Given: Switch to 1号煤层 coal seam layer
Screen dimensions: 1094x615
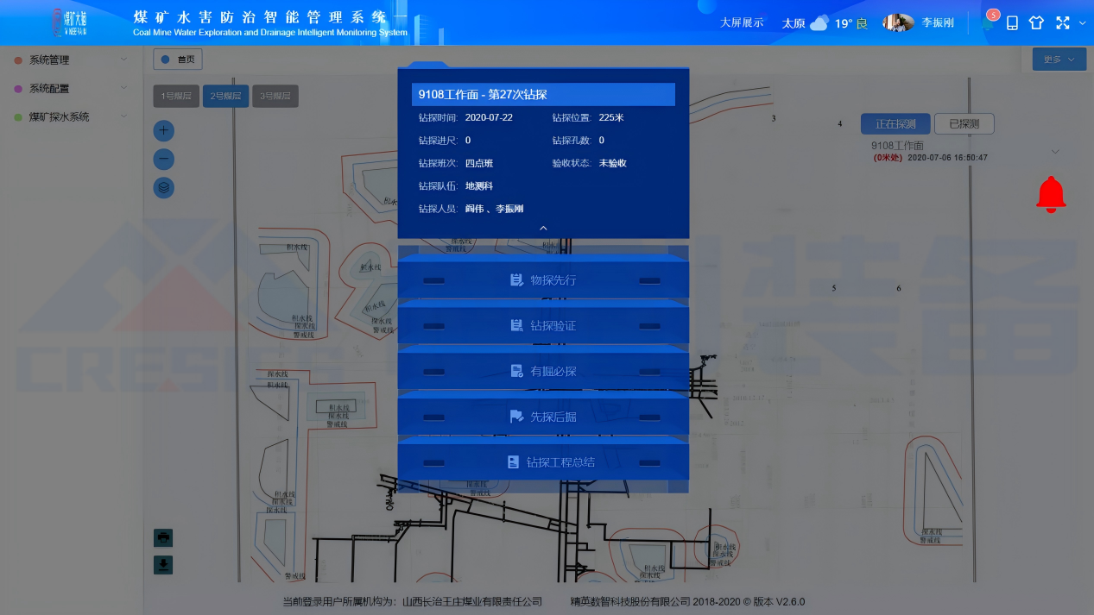Looking at the screenshot, I should click(176, 96).
